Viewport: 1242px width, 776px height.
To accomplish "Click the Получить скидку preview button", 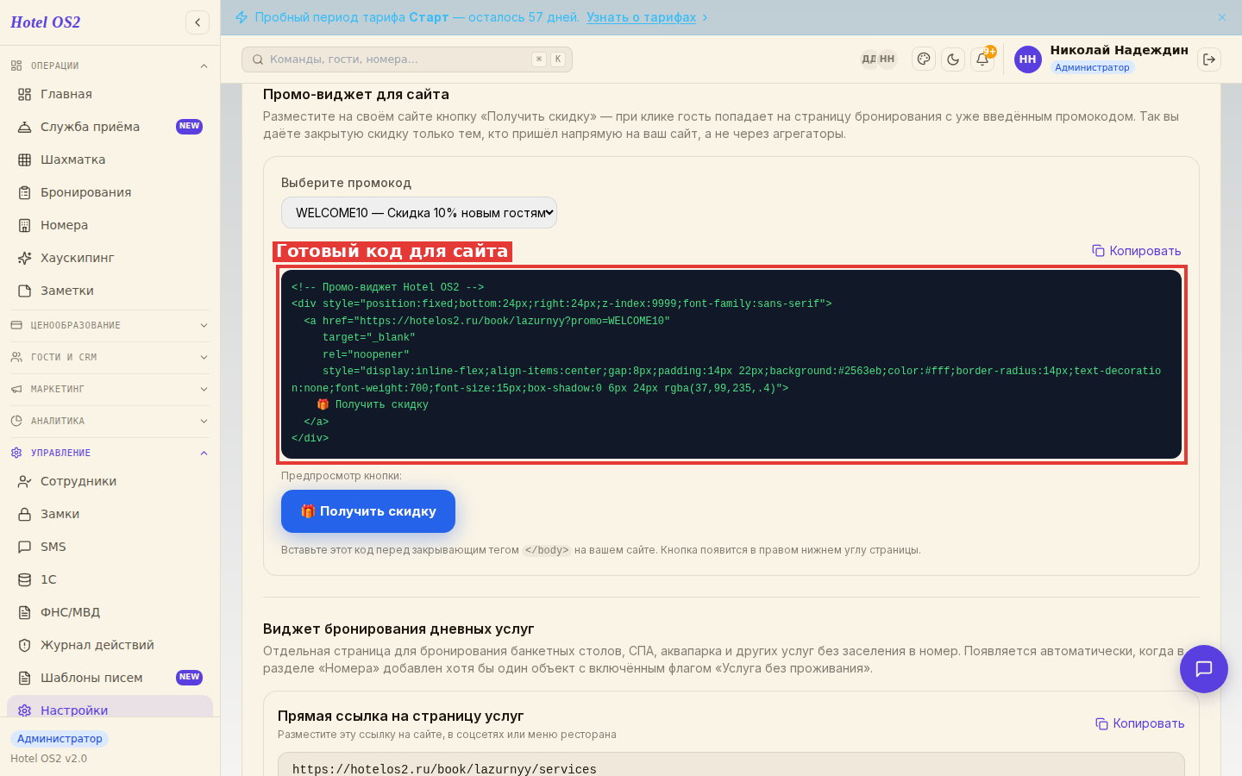I will point(368,511).
